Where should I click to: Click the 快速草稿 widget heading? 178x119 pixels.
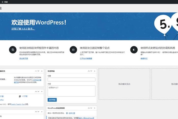click(x=51, y=71)
